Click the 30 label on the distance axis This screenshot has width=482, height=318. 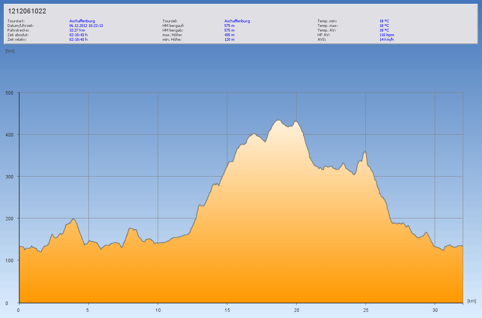pyautogui.click(x=435, y=310)
